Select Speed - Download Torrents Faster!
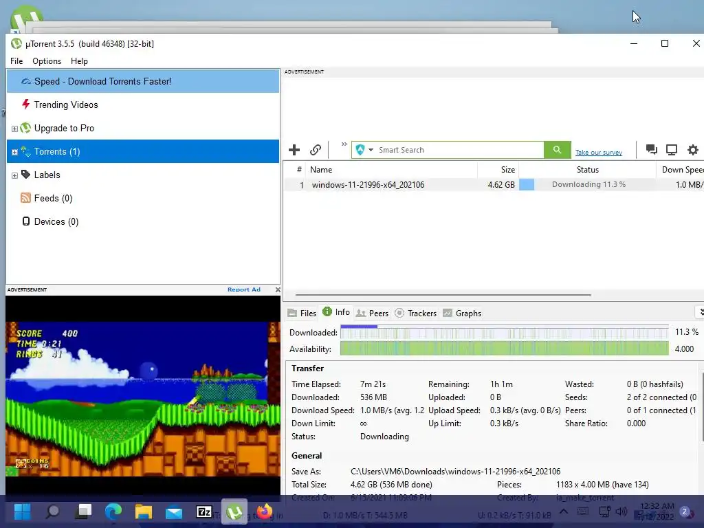 143,81
